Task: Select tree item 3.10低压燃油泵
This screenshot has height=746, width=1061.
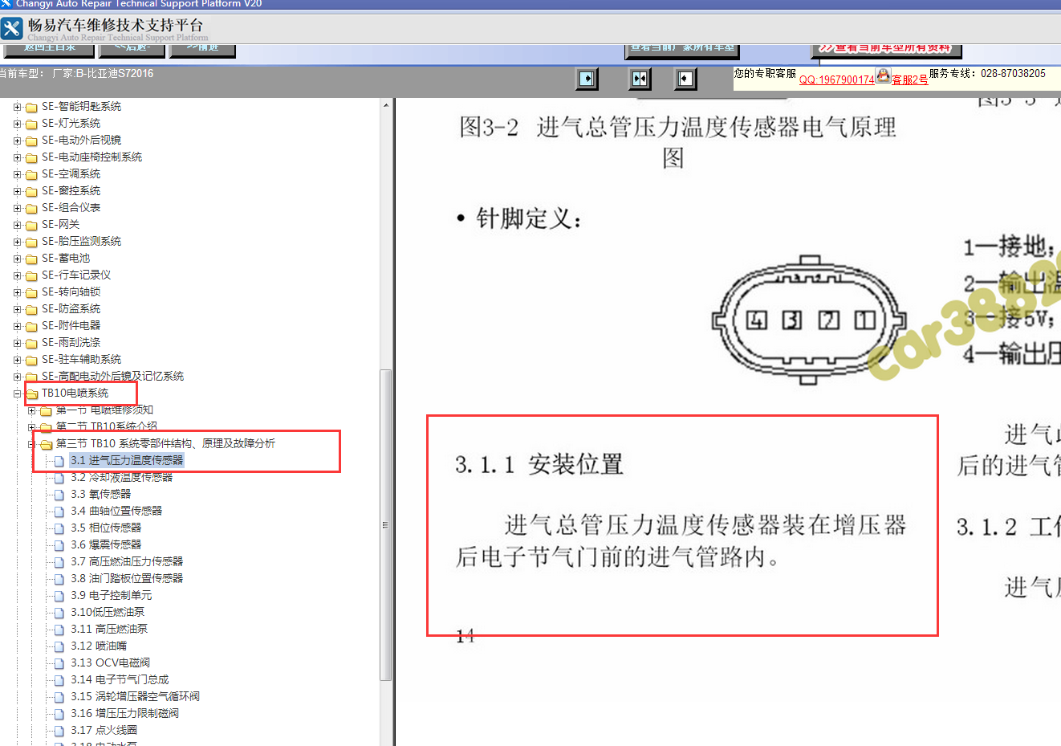Action: tap(108, 613)
